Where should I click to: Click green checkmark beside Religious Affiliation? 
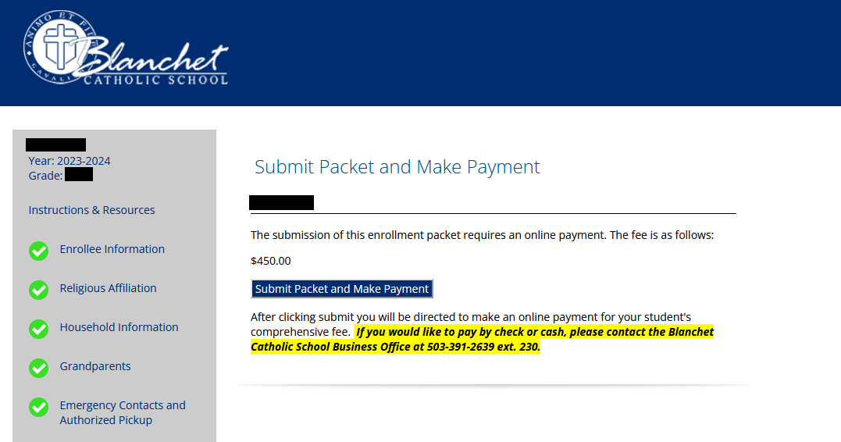[38, 290]
